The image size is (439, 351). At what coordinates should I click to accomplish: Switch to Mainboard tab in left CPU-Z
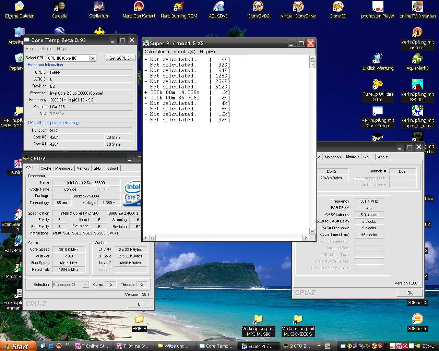click(x=64, y=168)
